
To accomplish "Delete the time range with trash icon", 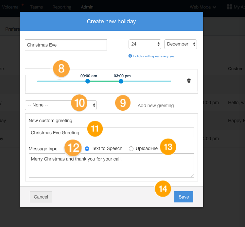I will [189, 81].
